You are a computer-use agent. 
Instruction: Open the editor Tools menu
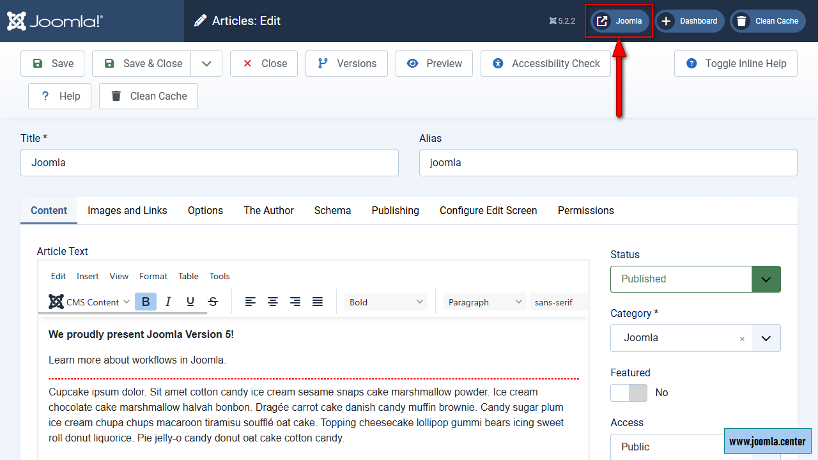coord(219,276)
